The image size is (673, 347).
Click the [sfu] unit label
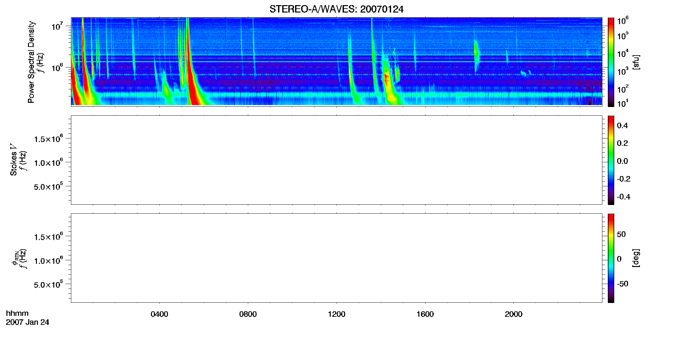tap(636, 62)
